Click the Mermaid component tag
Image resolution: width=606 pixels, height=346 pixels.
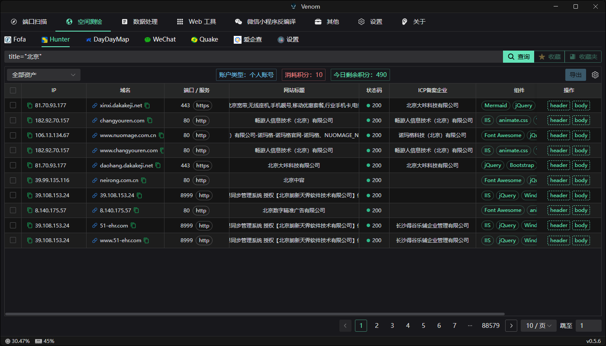(x=496, y=106)
